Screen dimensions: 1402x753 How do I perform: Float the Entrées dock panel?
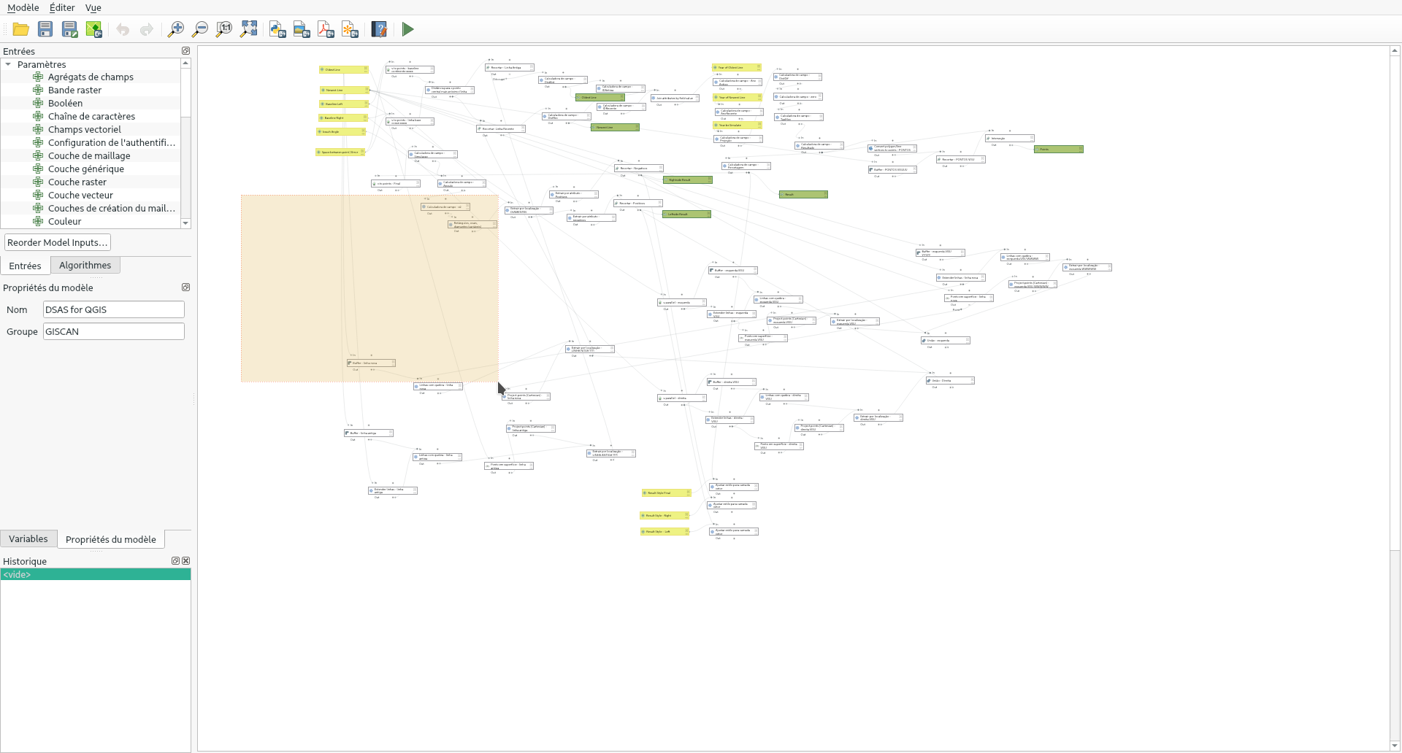[185, 51]
